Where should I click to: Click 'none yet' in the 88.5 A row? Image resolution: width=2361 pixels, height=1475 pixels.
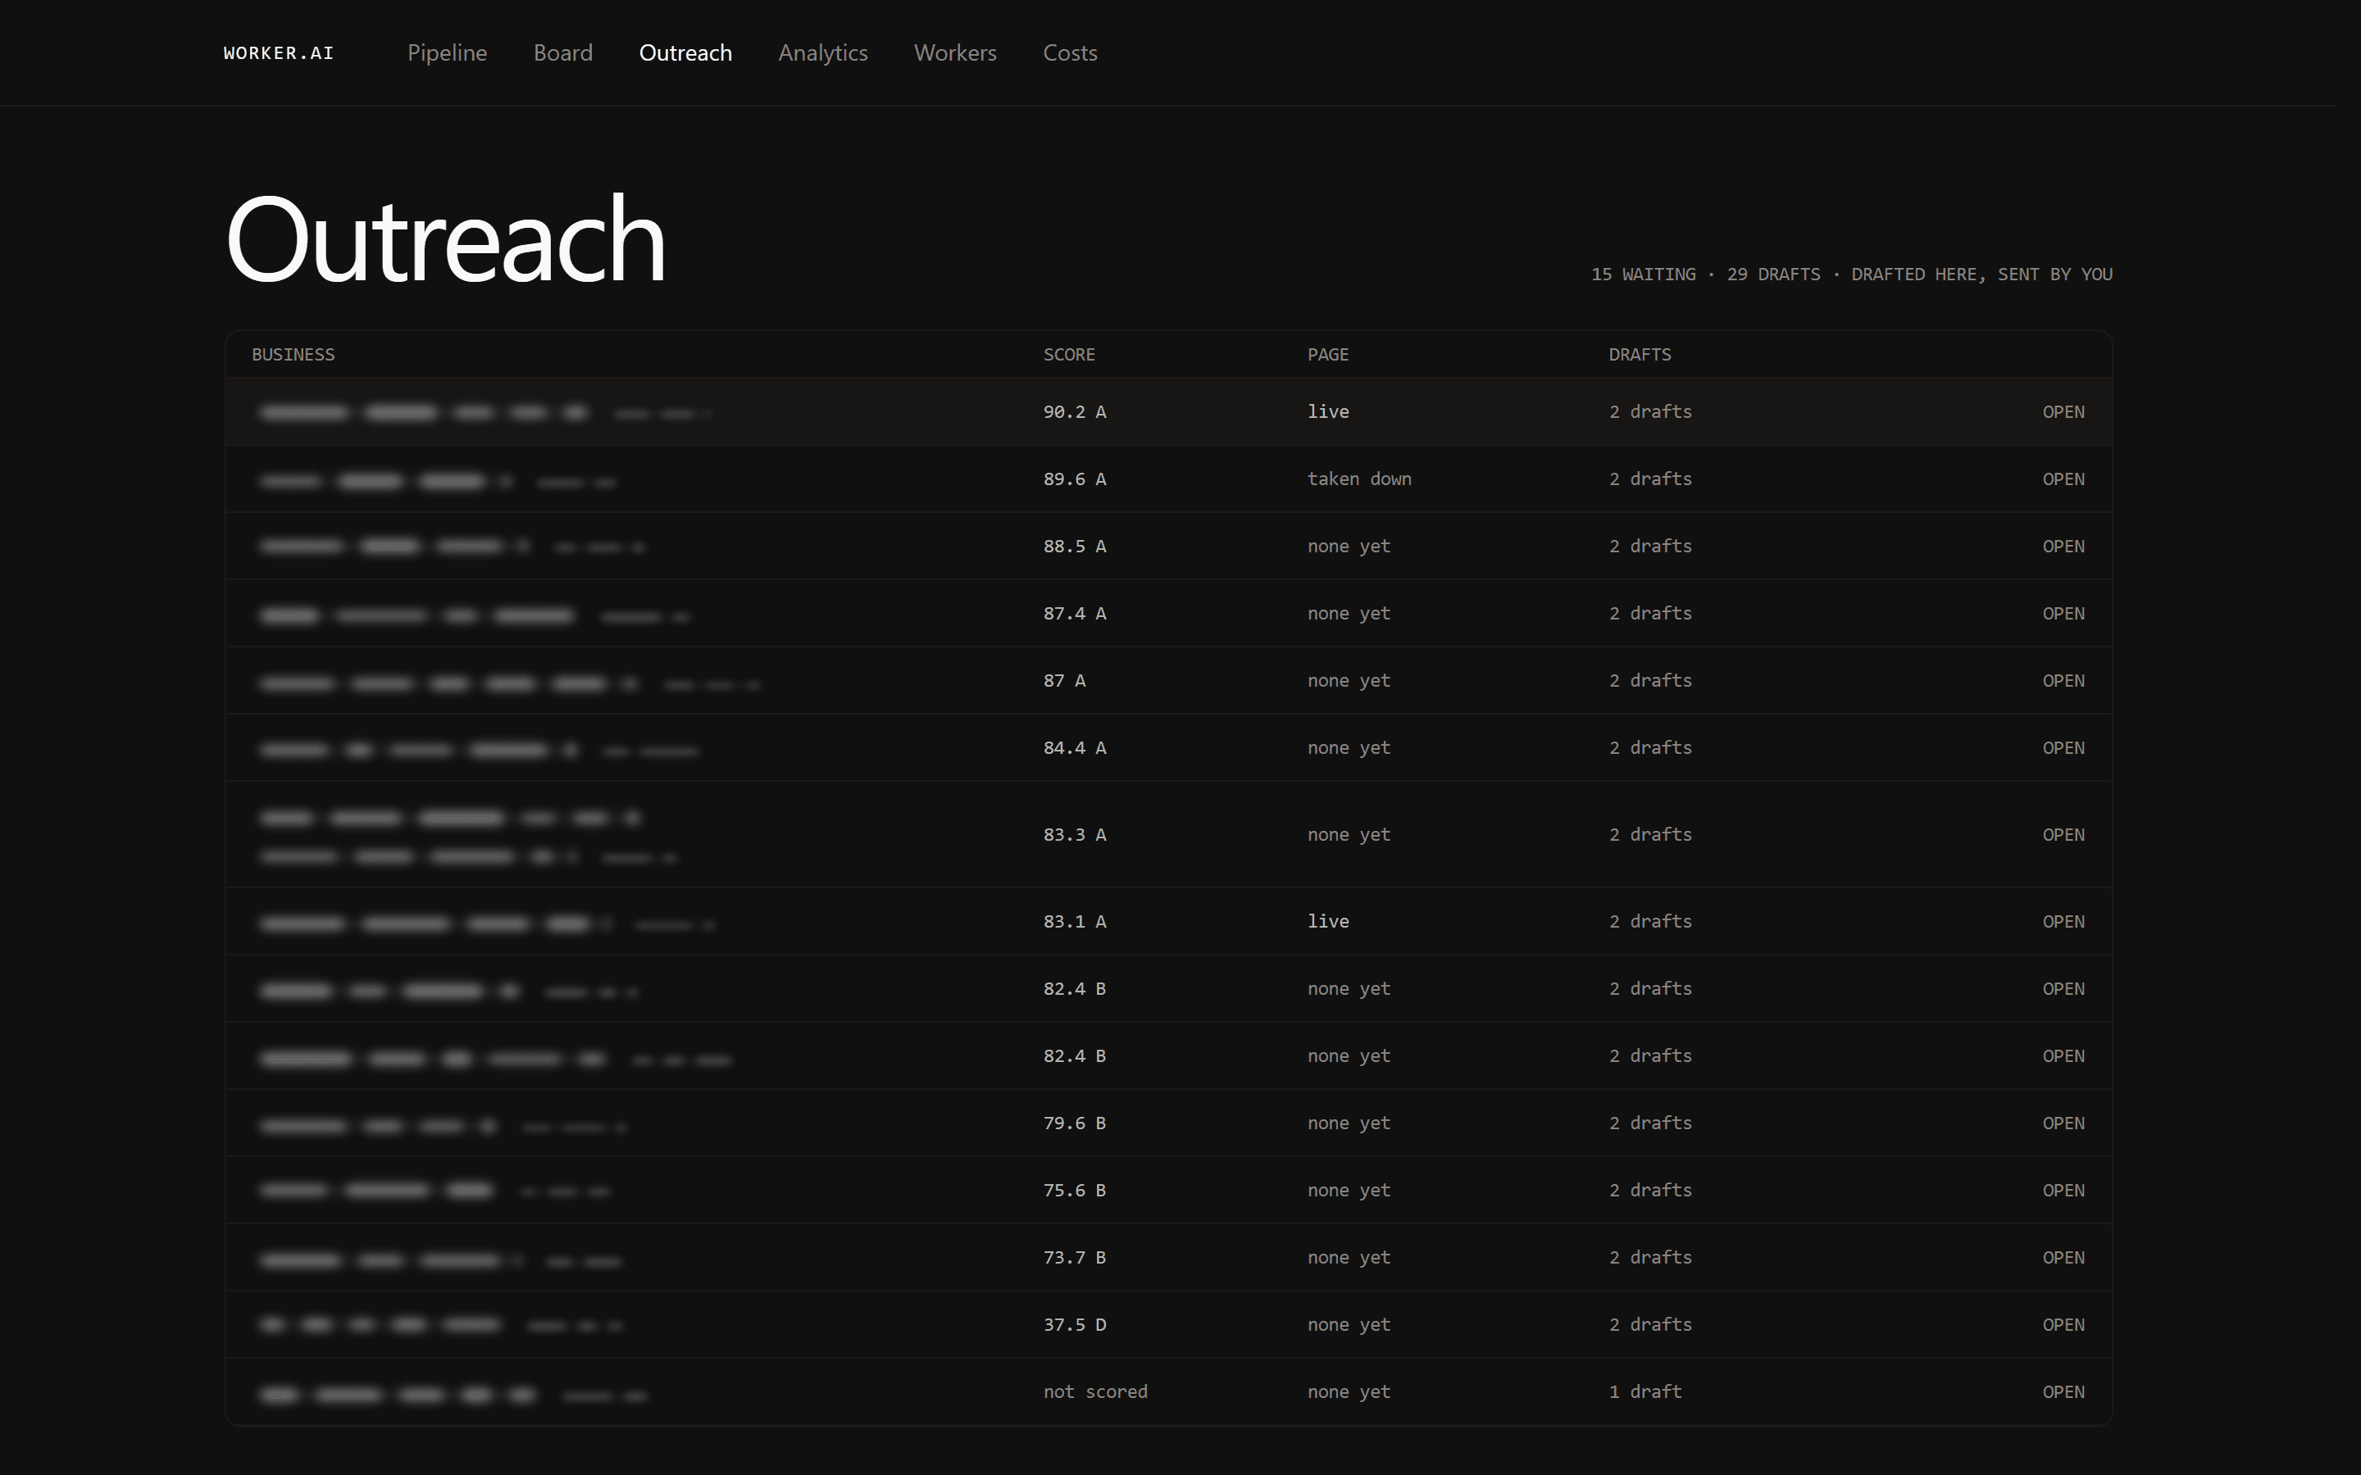[x=1349, y=547]
